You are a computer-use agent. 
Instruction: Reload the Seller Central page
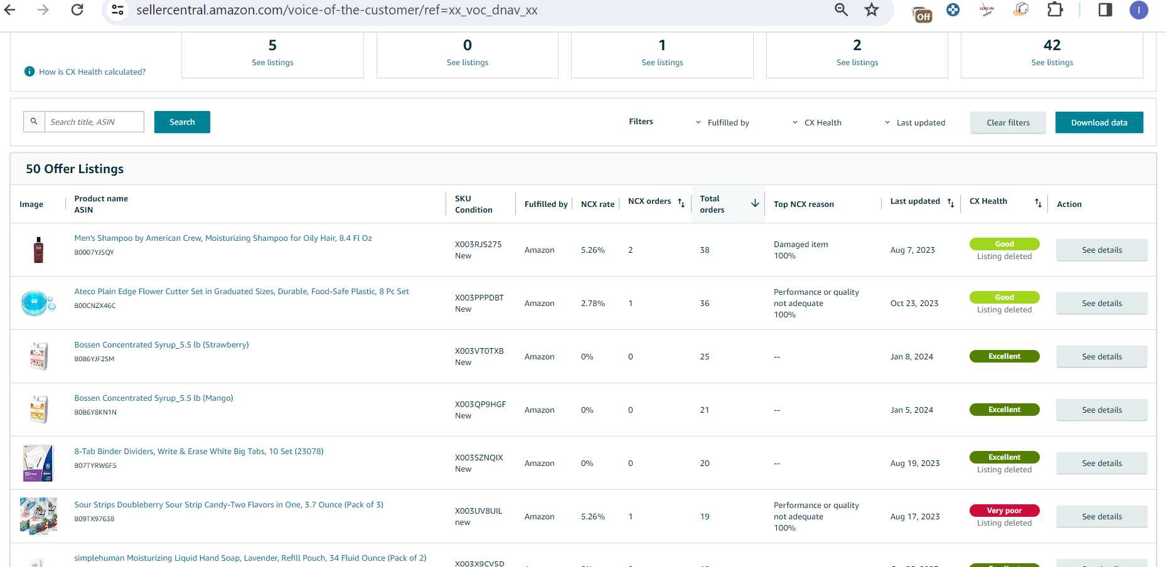click(77, 10)
